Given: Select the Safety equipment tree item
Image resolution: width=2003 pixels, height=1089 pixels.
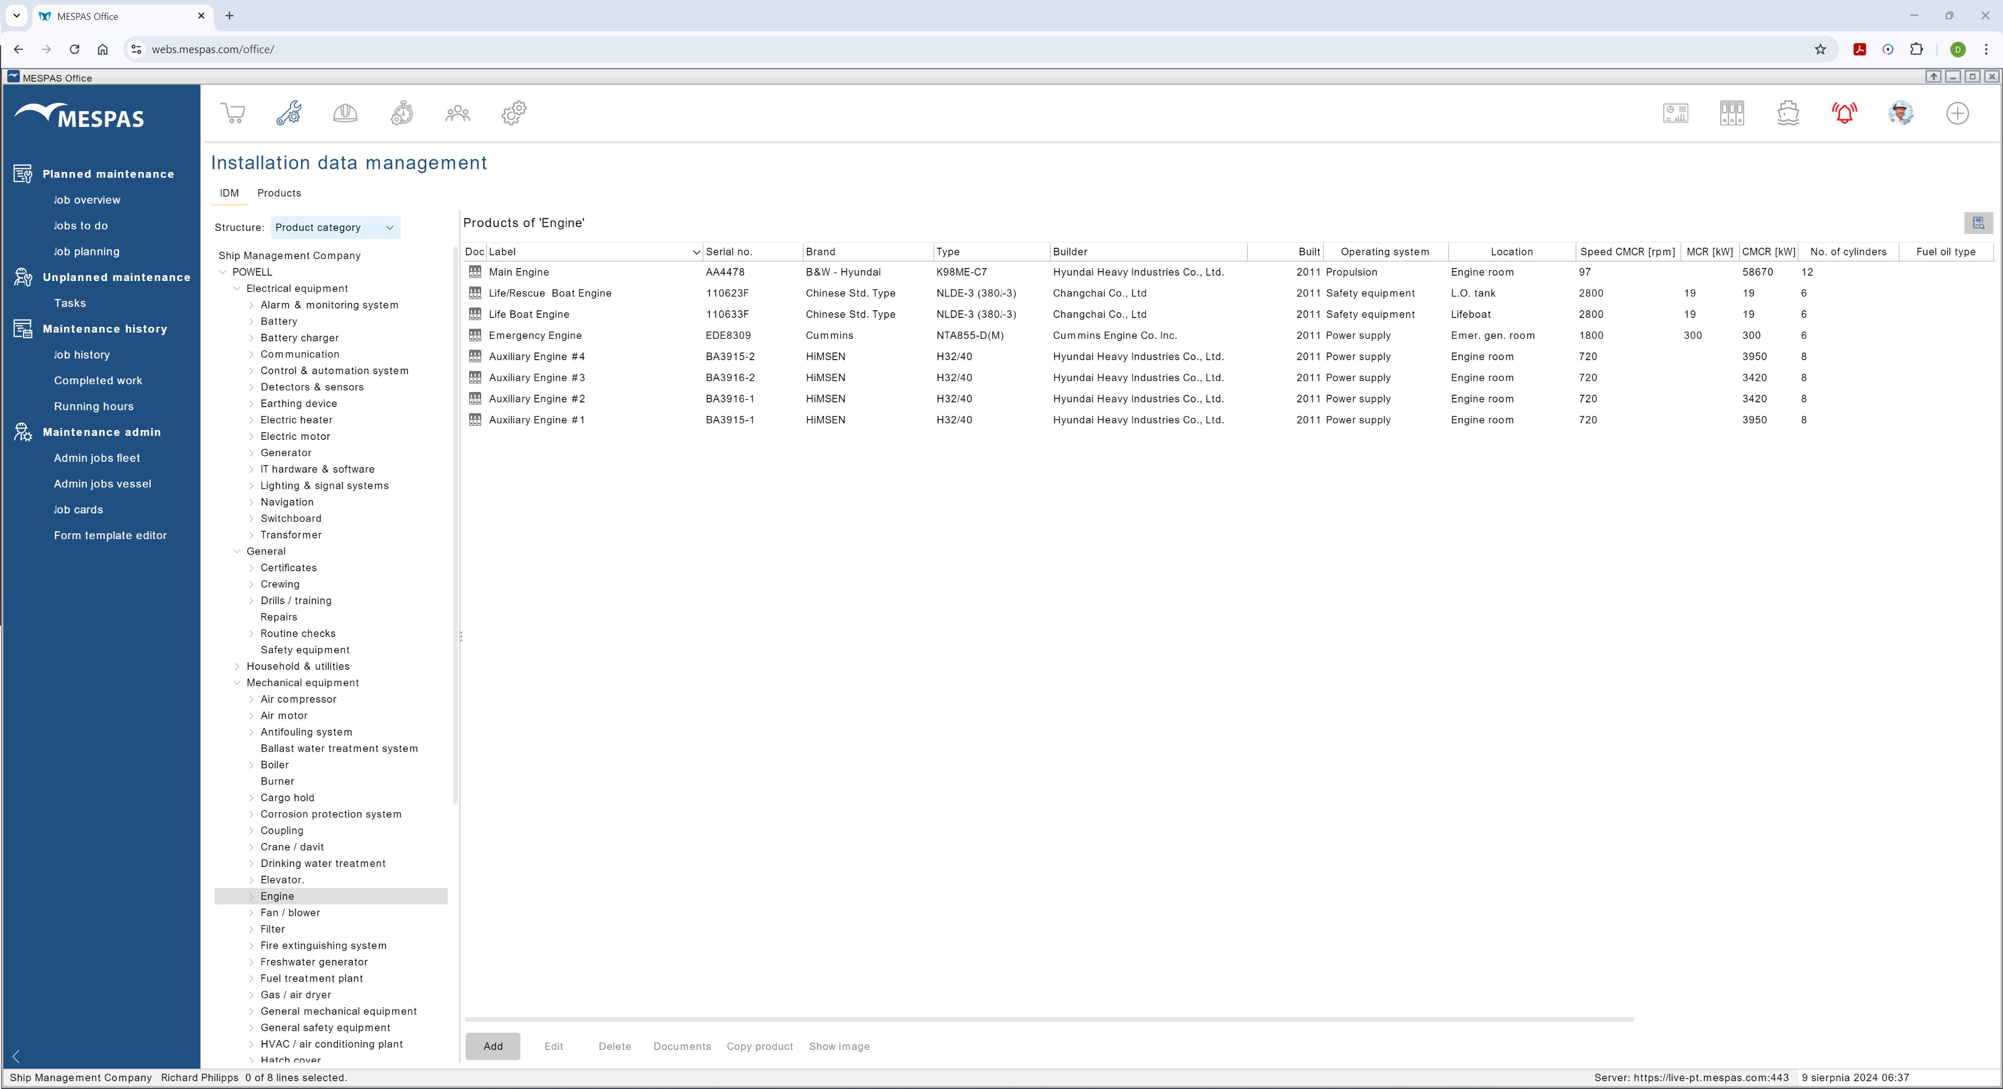Looking at the screenshot, I should point(305,650).
